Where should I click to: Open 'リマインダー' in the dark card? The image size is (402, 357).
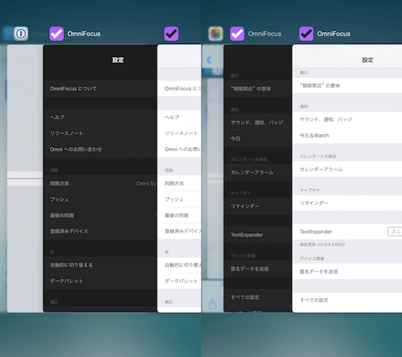coord(258,206)
